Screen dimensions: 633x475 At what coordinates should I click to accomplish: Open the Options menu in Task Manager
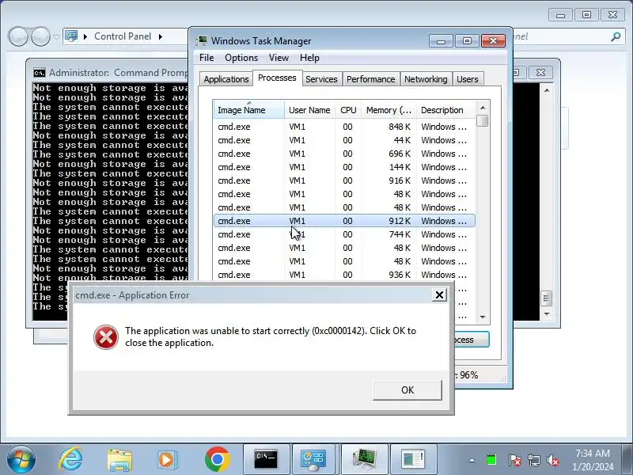[241, 58]
